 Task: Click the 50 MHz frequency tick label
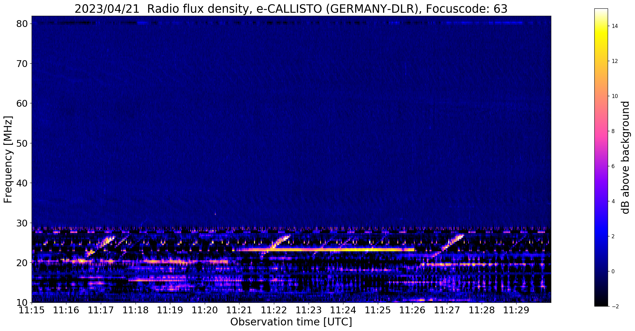[22, 143]
